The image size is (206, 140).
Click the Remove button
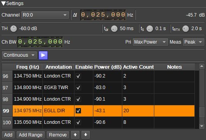pos(58,135)
